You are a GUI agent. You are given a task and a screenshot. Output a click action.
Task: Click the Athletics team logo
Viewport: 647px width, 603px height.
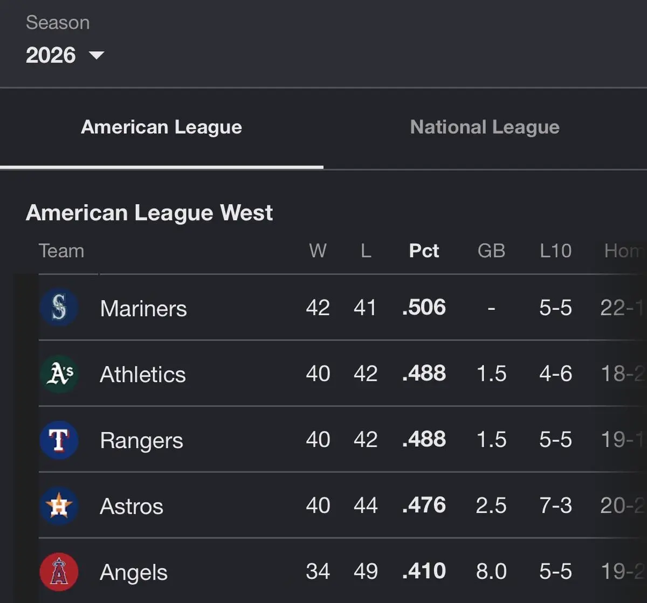pos(59,373)
